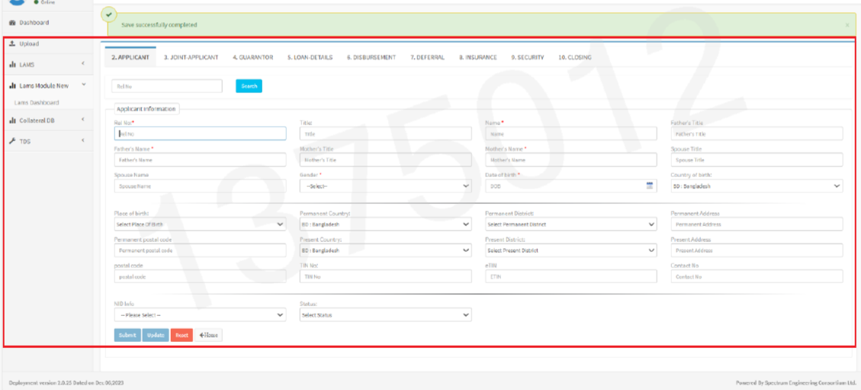861x390 pixels.
Task: Dismiss the save success alert with X
Action: (847, 25)
